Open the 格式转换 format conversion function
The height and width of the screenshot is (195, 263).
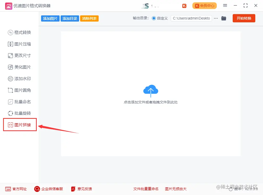pos(19,32)
